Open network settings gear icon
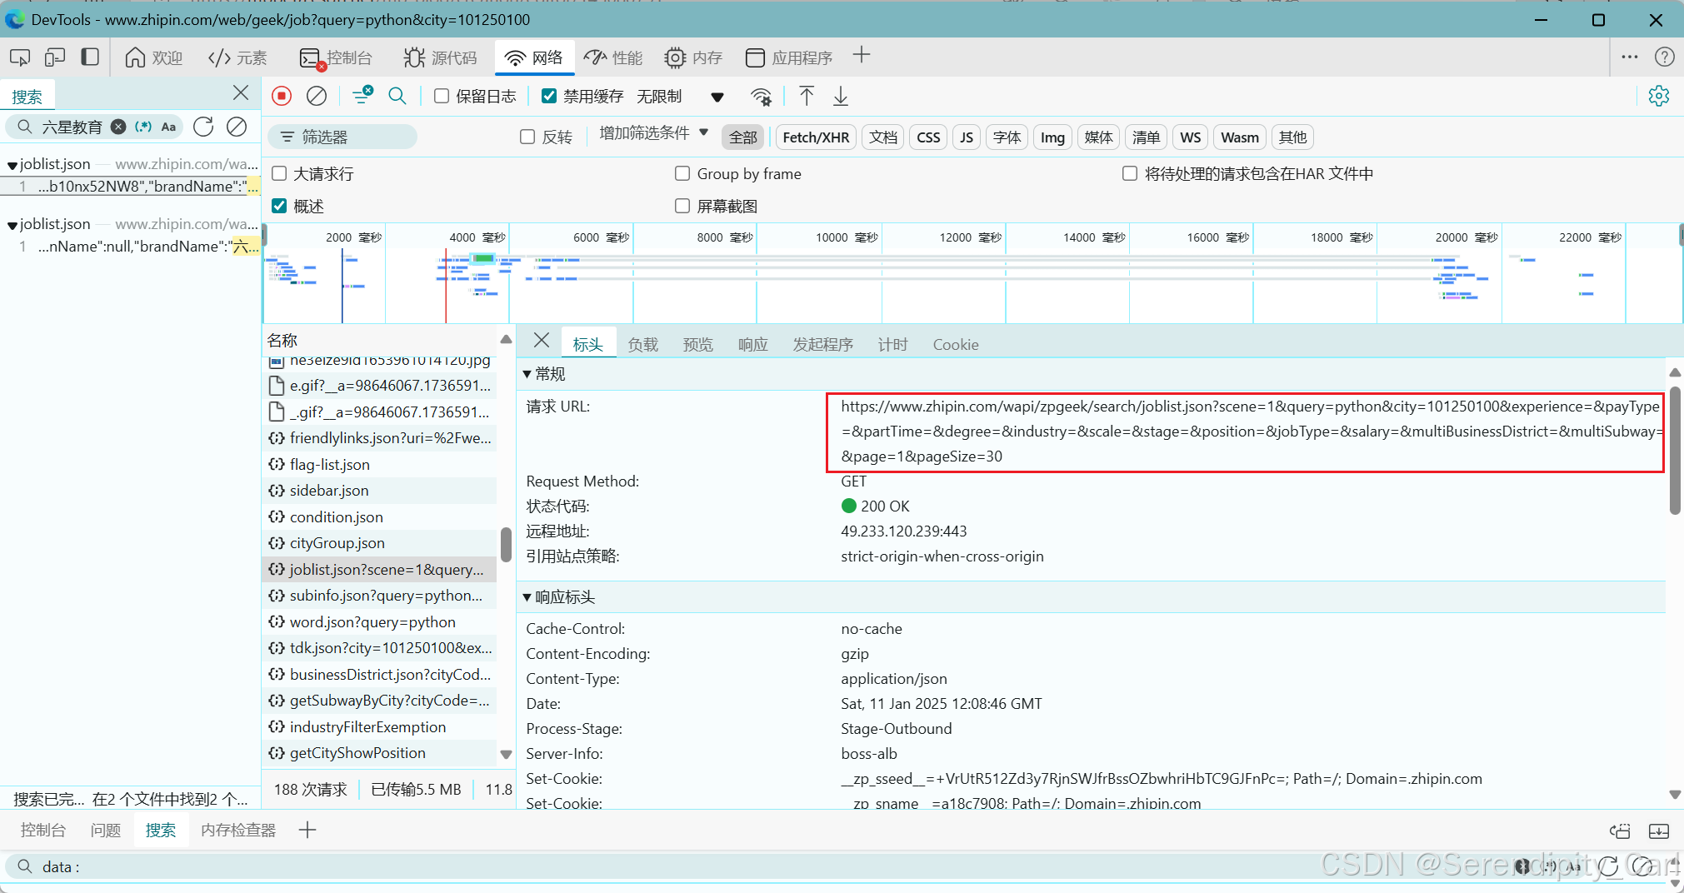1684x893 pixels. 1658,96
